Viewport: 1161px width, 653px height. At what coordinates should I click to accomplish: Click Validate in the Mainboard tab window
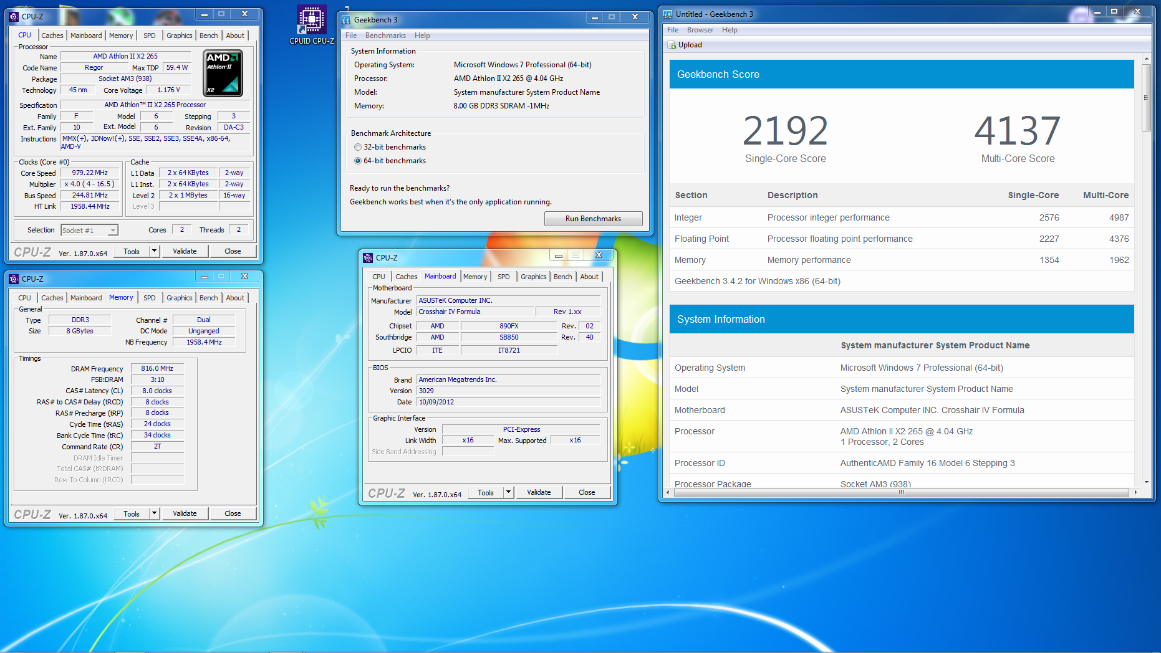pyautogui.click(x=539, y=492)
